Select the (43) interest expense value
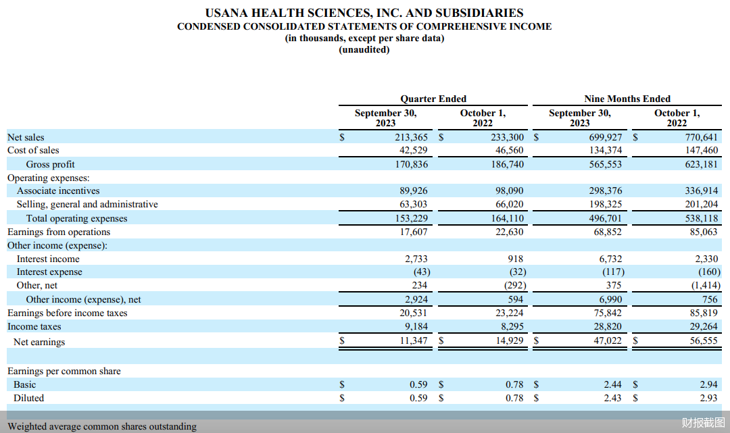Image resolution: width=730 pixels, height=433 pixels. 422,272
